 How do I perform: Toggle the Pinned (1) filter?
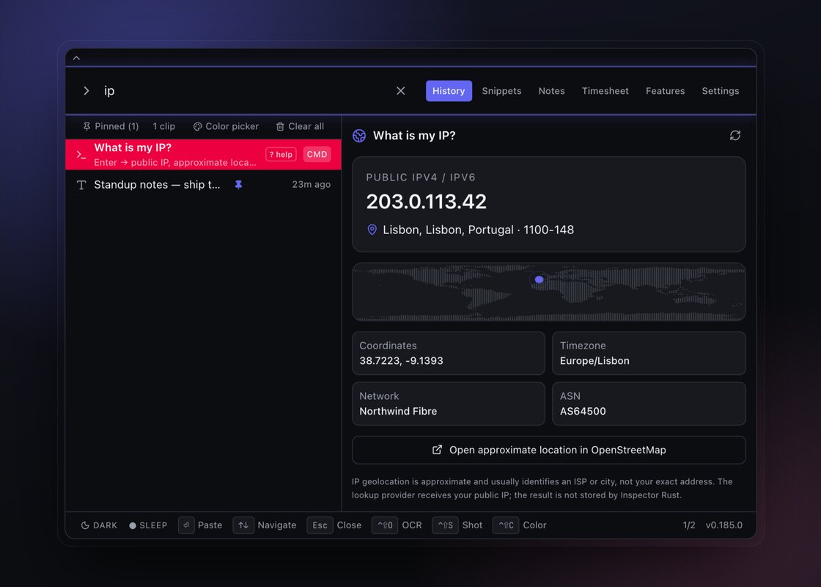coord(111,126)
